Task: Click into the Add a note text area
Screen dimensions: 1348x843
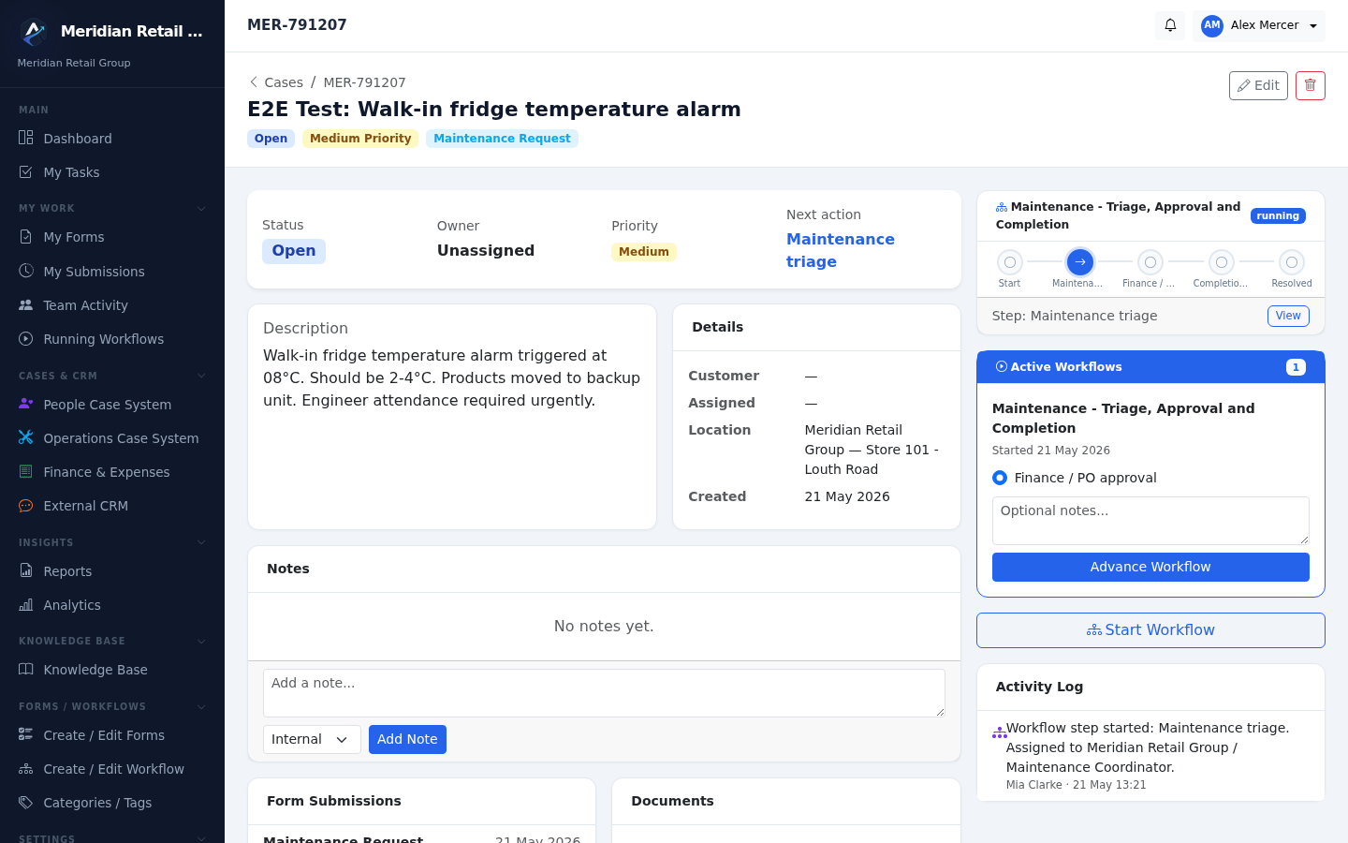Action: [604, 693]
